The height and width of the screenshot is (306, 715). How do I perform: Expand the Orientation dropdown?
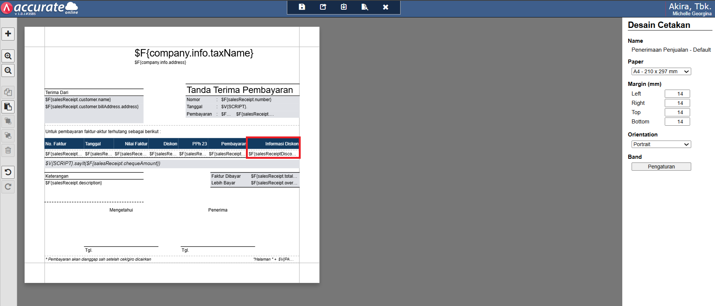(661, 144)
